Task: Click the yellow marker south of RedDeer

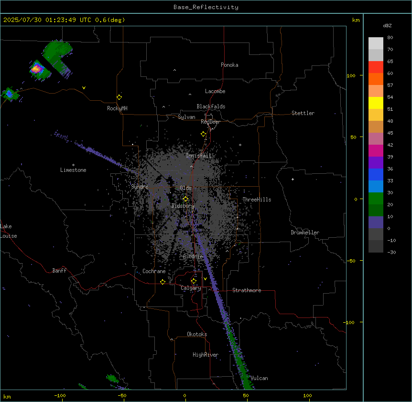Action: [204, 134]
